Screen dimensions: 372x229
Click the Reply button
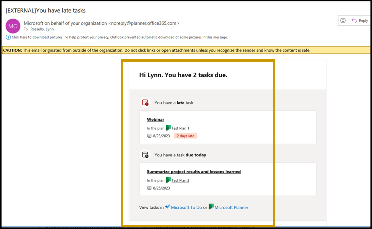tap(360, 21)
